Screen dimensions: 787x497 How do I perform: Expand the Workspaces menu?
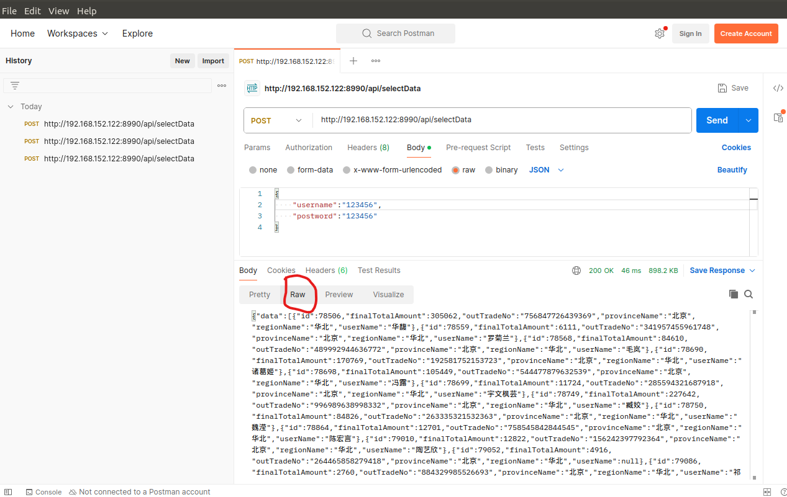pyautogui.click(x=78, y=34)
